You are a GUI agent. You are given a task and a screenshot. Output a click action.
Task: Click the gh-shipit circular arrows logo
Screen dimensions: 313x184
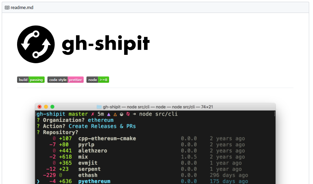[36, 44]
